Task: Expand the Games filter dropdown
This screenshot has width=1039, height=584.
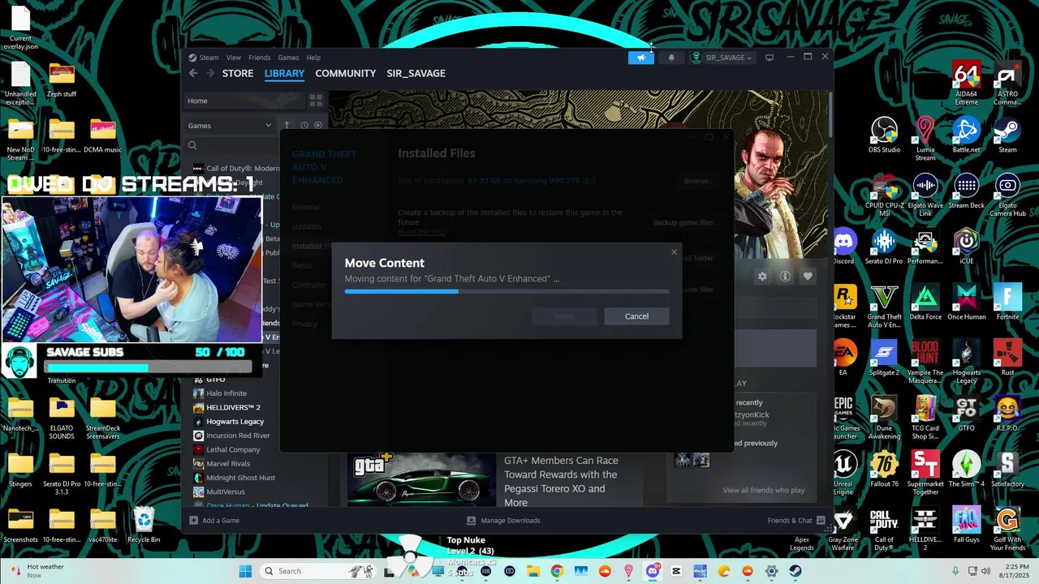Action: click(230, 126)
